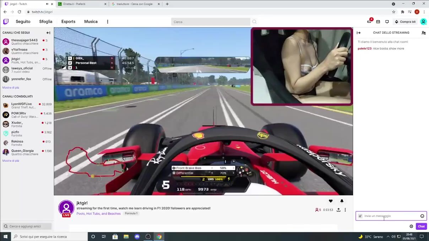Go to the Sfoglia browse page
Viewport: 429px width, 241px height.
45,22
